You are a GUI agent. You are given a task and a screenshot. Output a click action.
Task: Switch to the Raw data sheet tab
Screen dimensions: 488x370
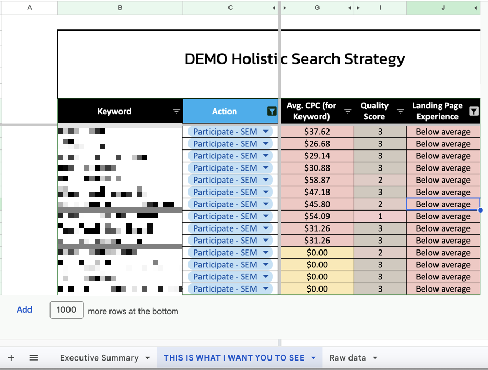click(x=347, y=358)
